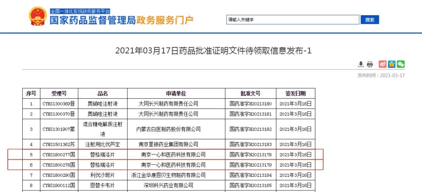Screen dimensions: 422x192
Task: Share the article via the Weibo icon
Action: tap(383, 64)
